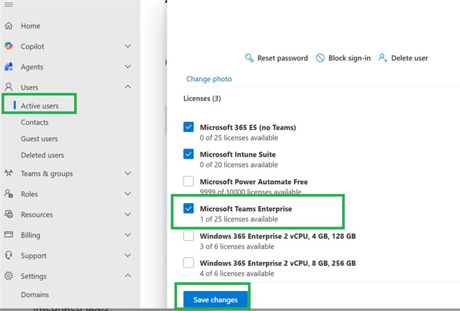Click the Support headset icon
Viewport: 460px width, 311px height.
tap(9, 255)
